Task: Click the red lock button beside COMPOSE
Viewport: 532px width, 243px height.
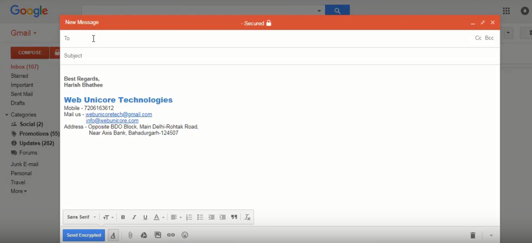Action: tap(55, 53)
